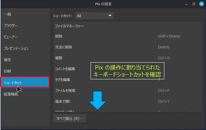Screen dimensions: 206x130
Task: Select the 削除 shortcut row
Action: point(128,36)
